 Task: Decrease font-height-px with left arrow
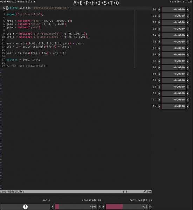[103, 206]
